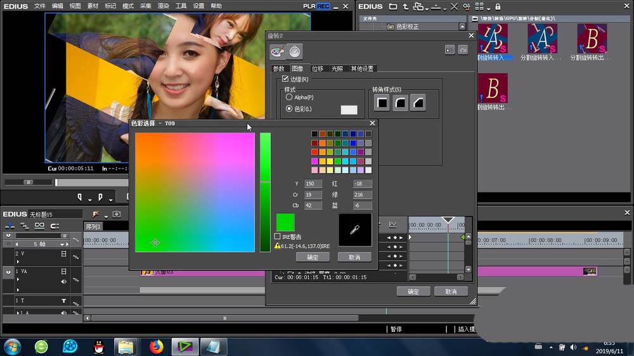Open the 文件 menu
Image resolution: width=634 pixels, height=356 pixels.
[x=39, y=6]
